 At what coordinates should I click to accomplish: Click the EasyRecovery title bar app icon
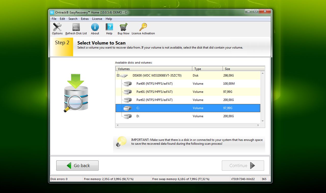52,12
